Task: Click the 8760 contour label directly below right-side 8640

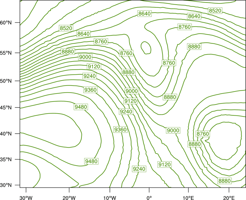Action: click(185, 27)
